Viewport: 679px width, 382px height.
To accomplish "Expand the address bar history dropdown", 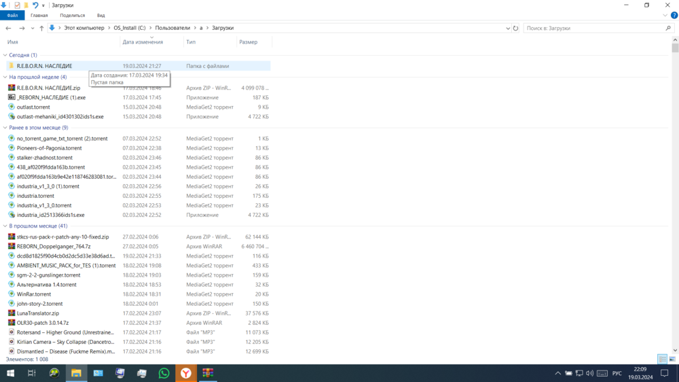I will click(508, 28).
